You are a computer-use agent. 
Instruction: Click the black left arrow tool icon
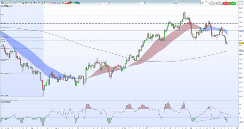[x=44, y=3]
